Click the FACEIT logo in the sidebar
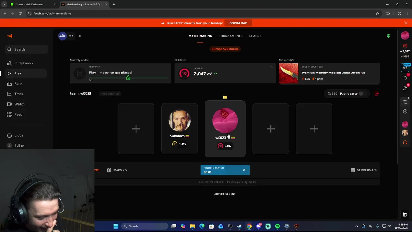Viewport: 412px width, 232px height. (x=10, y=36)
